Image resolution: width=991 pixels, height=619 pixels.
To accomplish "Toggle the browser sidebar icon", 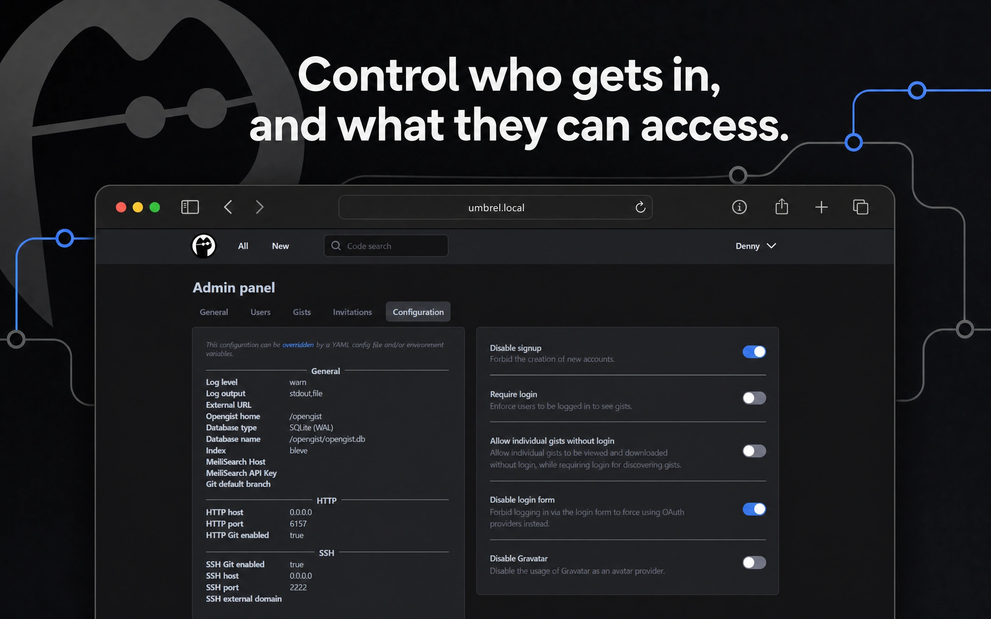I will point(190,207).
